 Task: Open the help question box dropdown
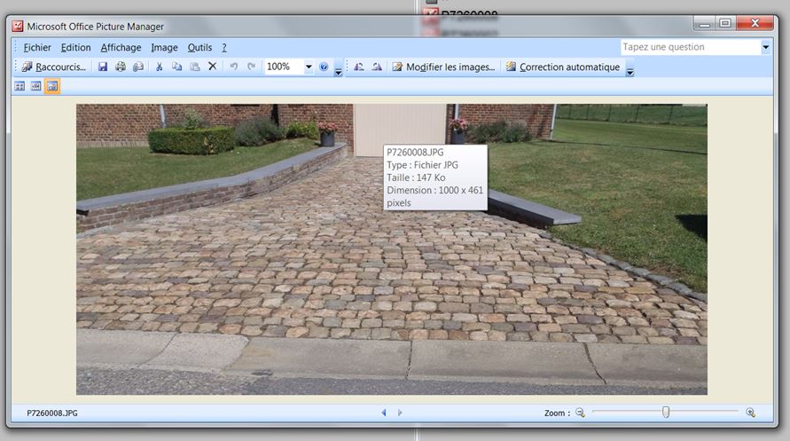tap(765, 47)
